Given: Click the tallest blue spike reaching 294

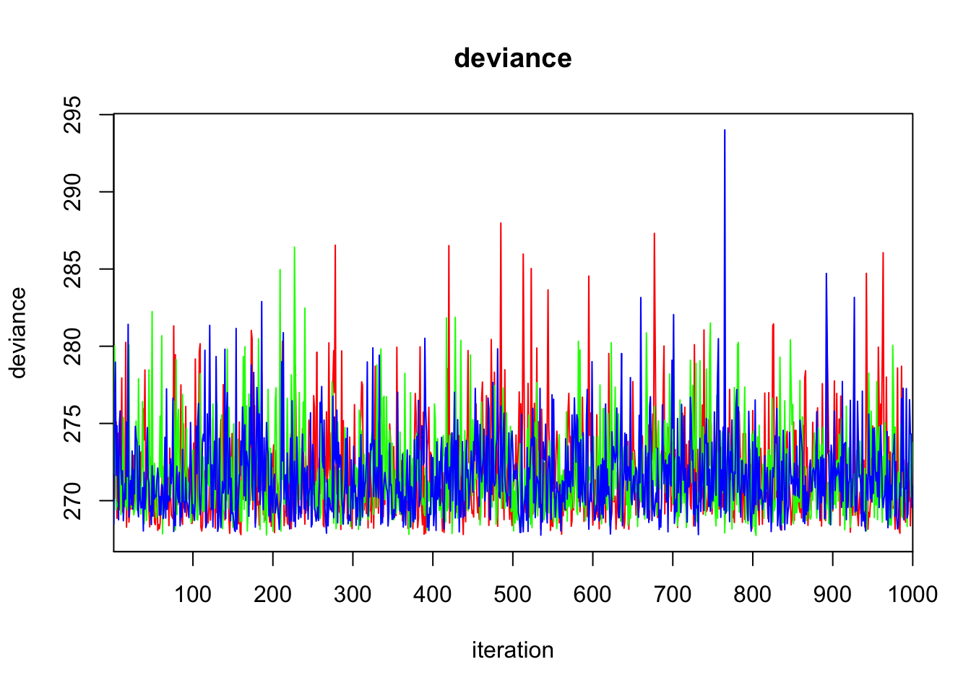Looking at the screenshot, I should [725, 133].
